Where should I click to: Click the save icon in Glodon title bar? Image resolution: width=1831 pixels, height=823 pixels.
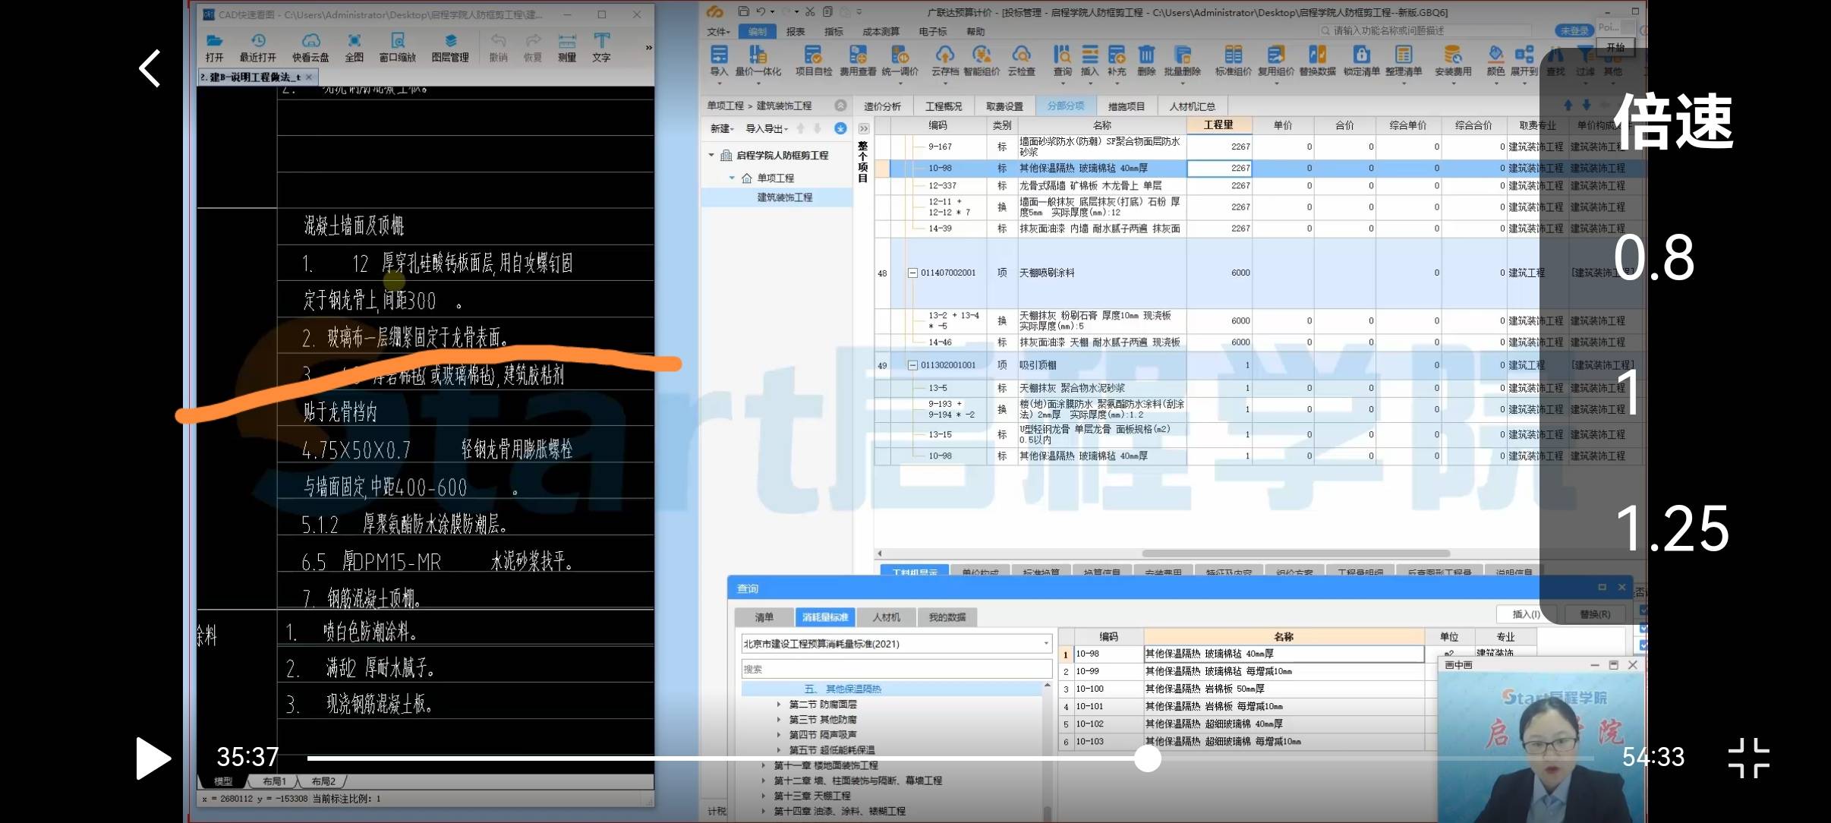(x=743, y=11)
